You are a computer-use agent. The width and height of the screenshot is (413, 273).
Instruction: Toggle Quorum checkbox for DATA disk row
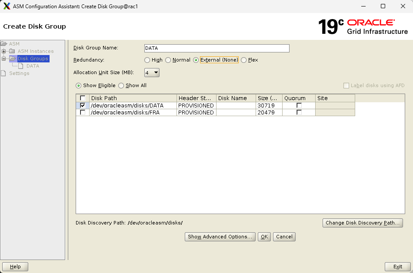point(299,105)
